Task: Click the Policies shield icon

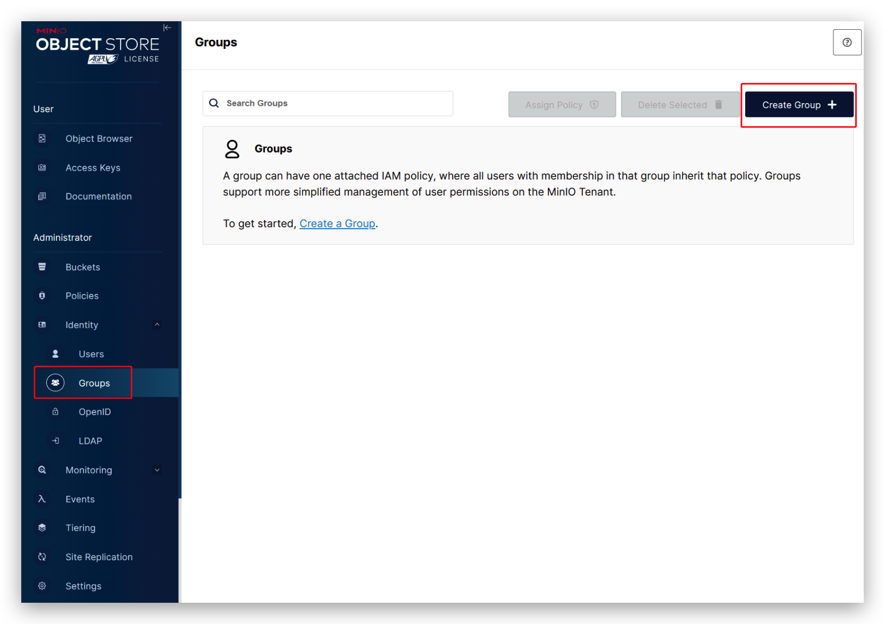Action: click(42, 296)
